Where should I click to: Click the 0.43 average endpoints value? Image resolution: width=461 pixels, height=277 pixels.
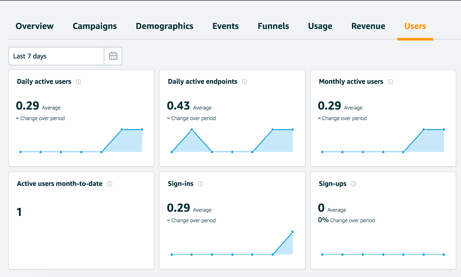pyautogui.click(x=178, y=106)
